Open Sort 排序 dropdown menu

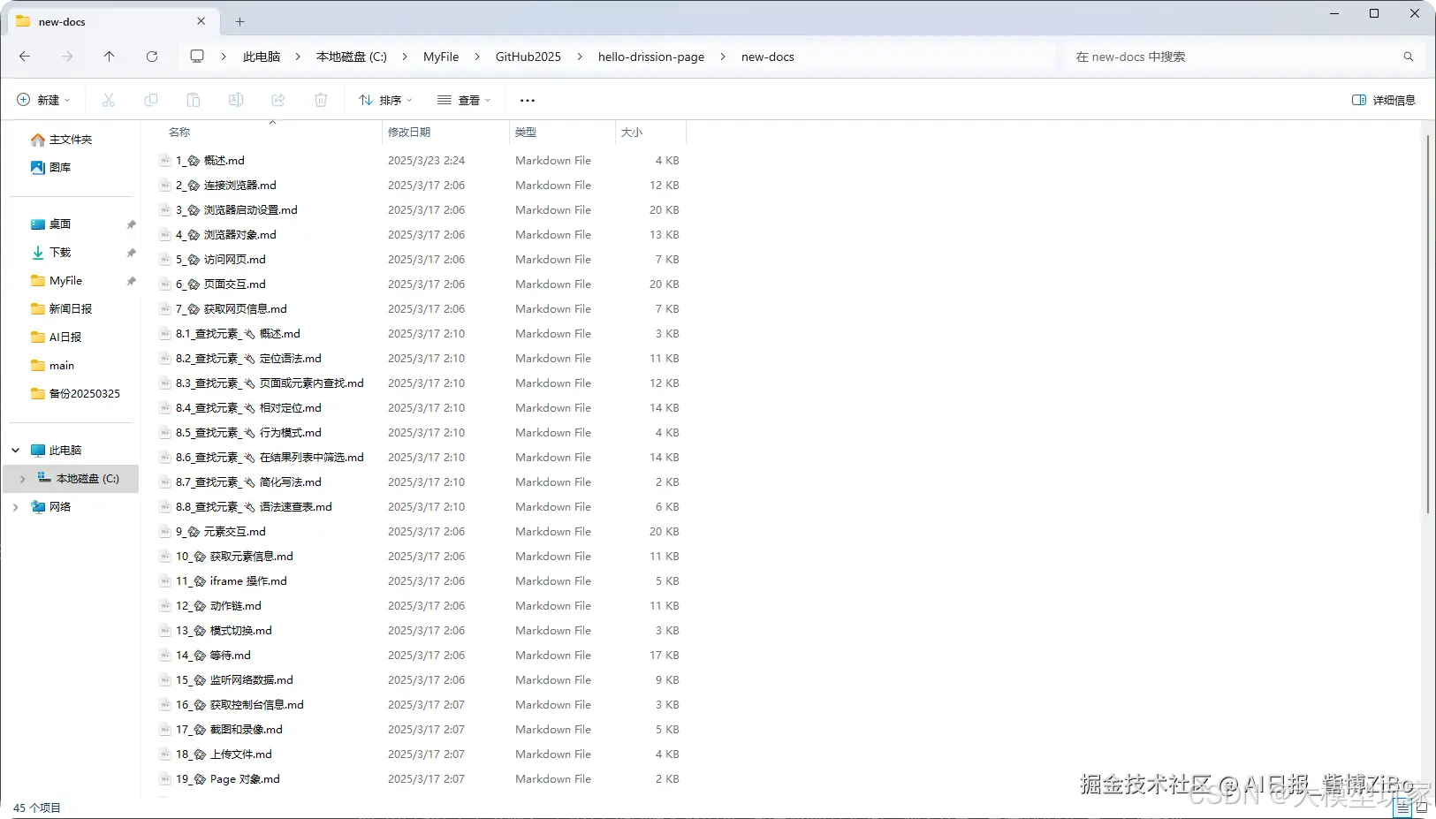(x=385, y=100)
